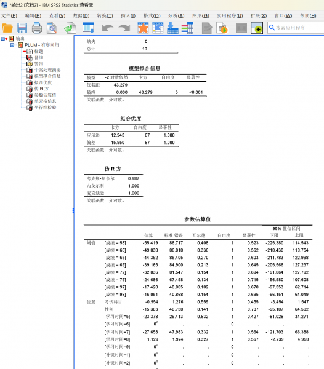Select 参数估算值 in outline tree
This screenshot has width=324, height=369.
coord(45,95)
